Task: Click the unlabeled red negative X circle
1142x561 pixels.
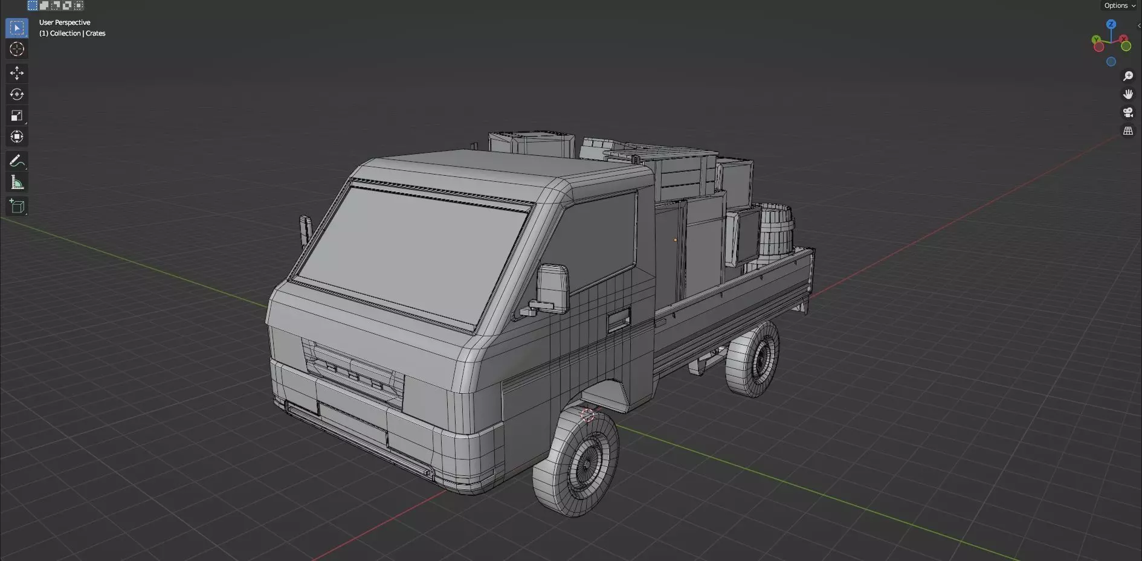Action: (1099, 47)
